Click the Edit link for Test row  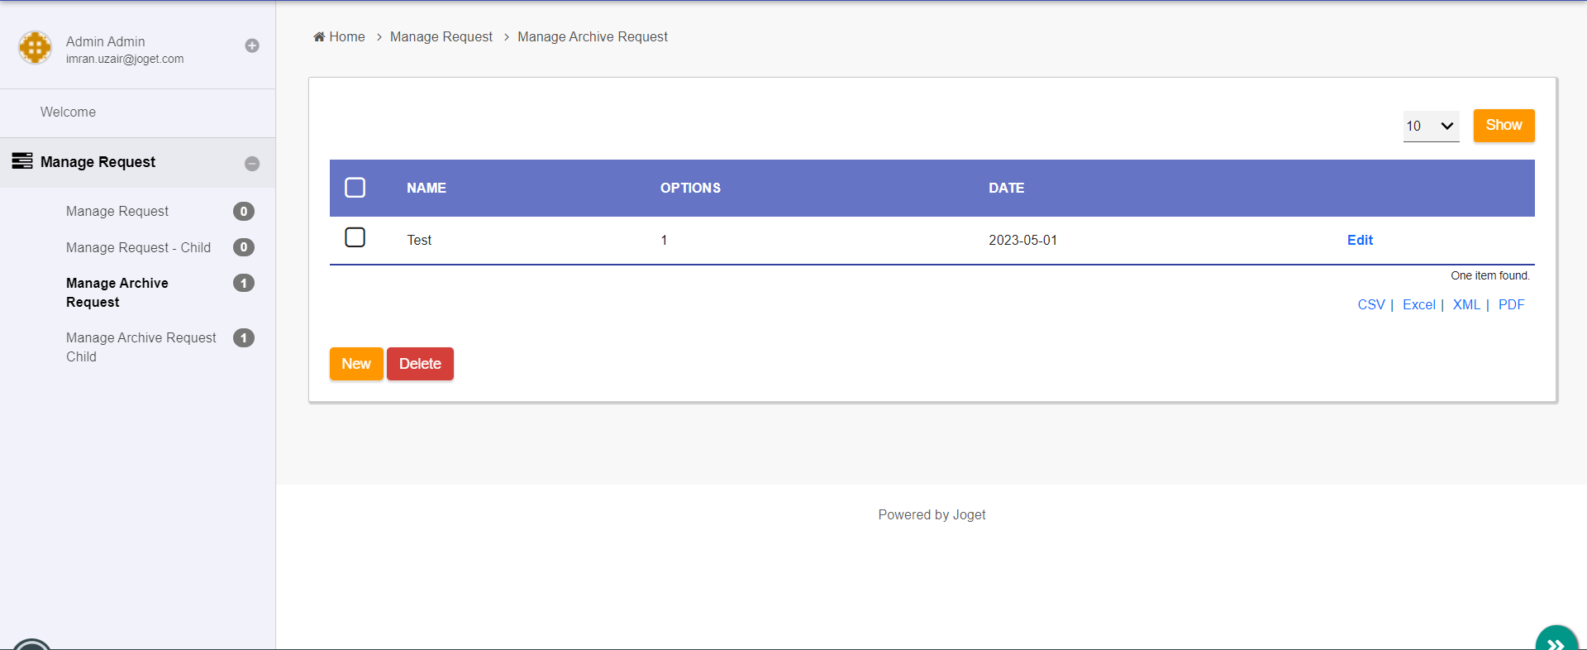click(x=1360, y=240)
